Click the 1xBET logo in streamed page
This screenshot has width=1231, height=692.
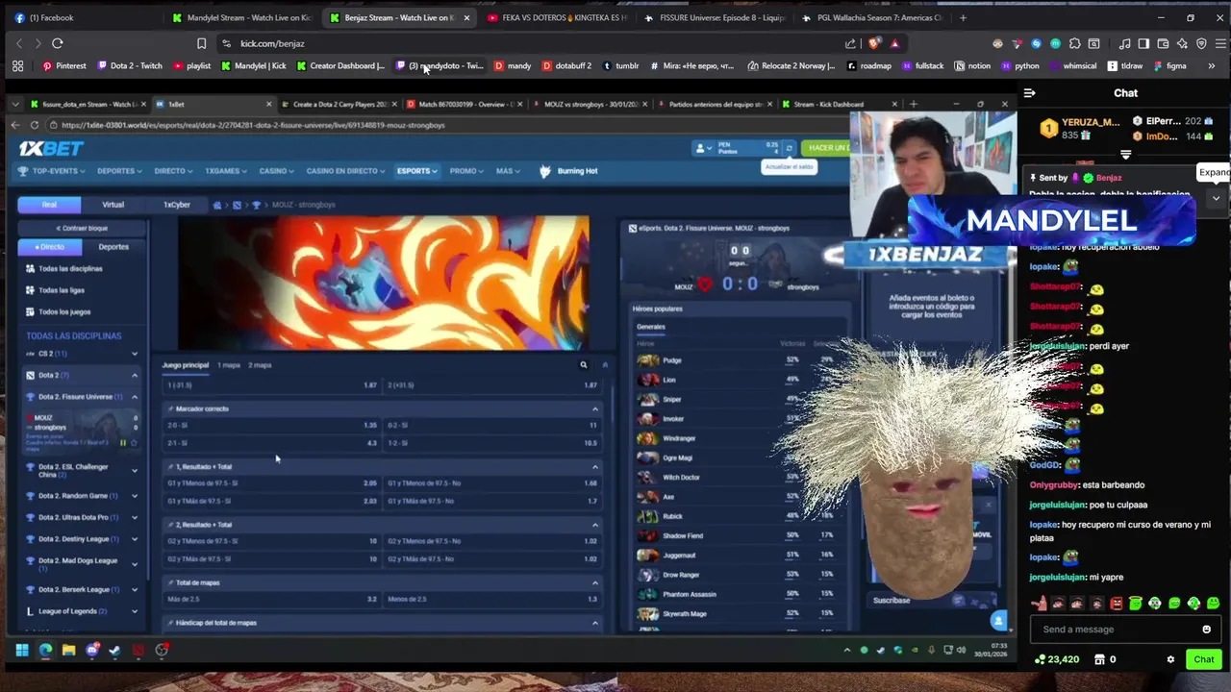click(x=52, y=148)
